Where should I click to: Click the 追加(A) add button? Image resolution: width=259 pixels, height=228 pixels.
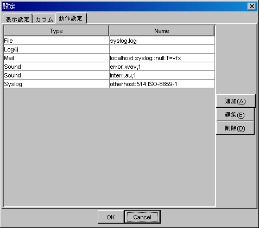pyautogui.click(x=236, y=101)
